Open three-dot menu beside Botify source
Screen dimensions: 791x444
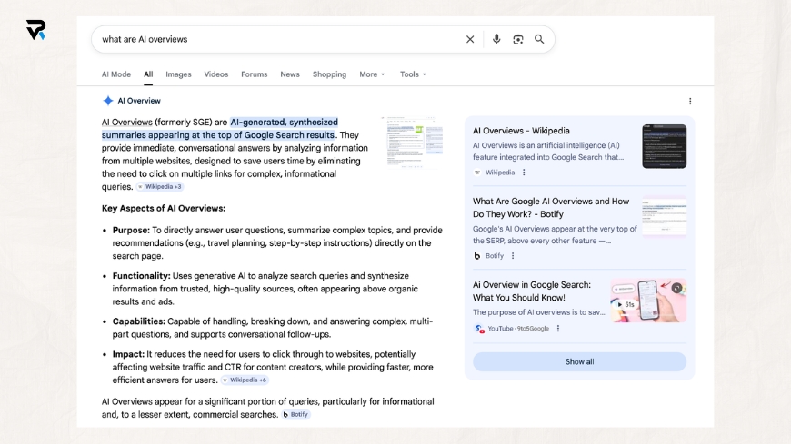(x=513, y=256)
